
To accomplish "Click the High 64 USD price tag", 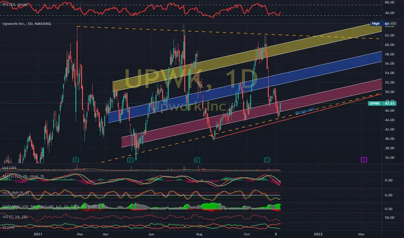I will coord(384,23).
